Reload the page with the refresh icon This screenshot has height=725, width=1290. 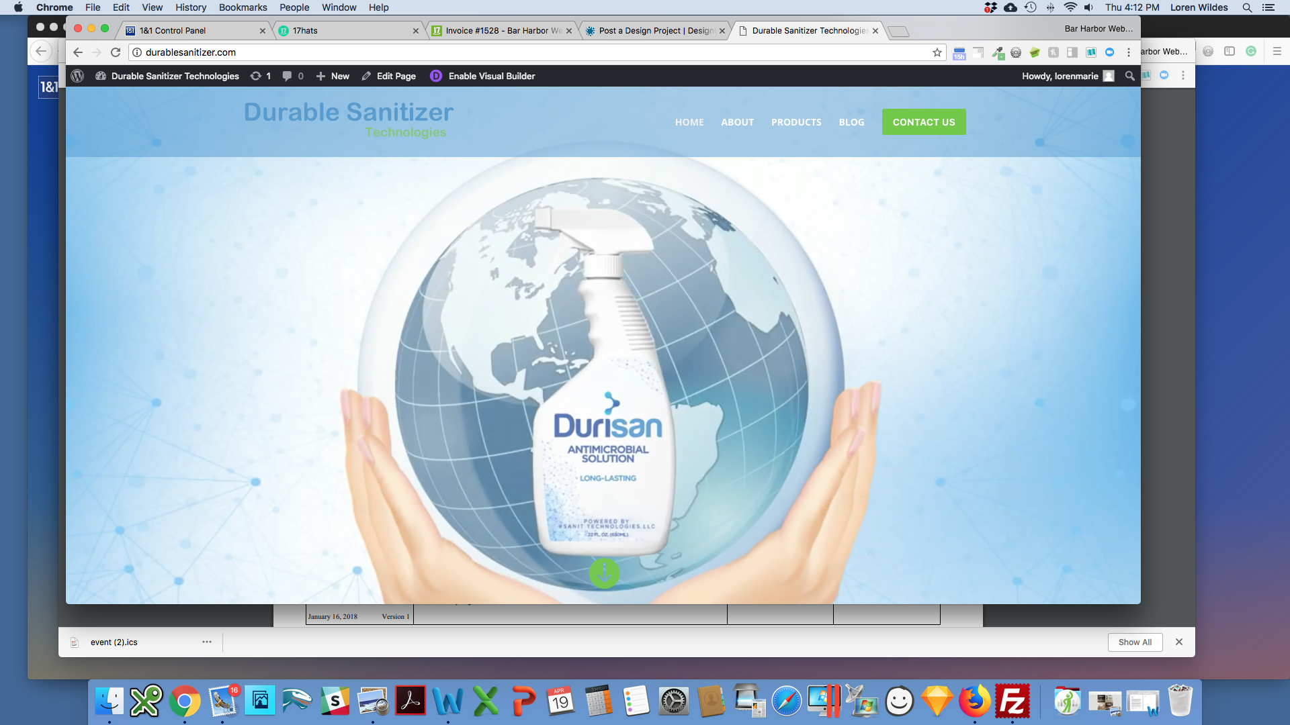[x=116, y=52]
